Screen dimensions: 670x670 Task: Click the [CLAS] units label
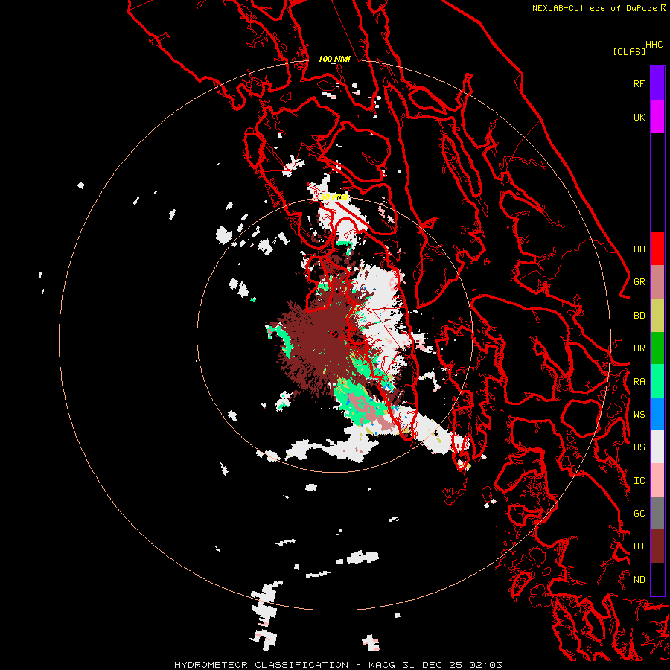629,51
